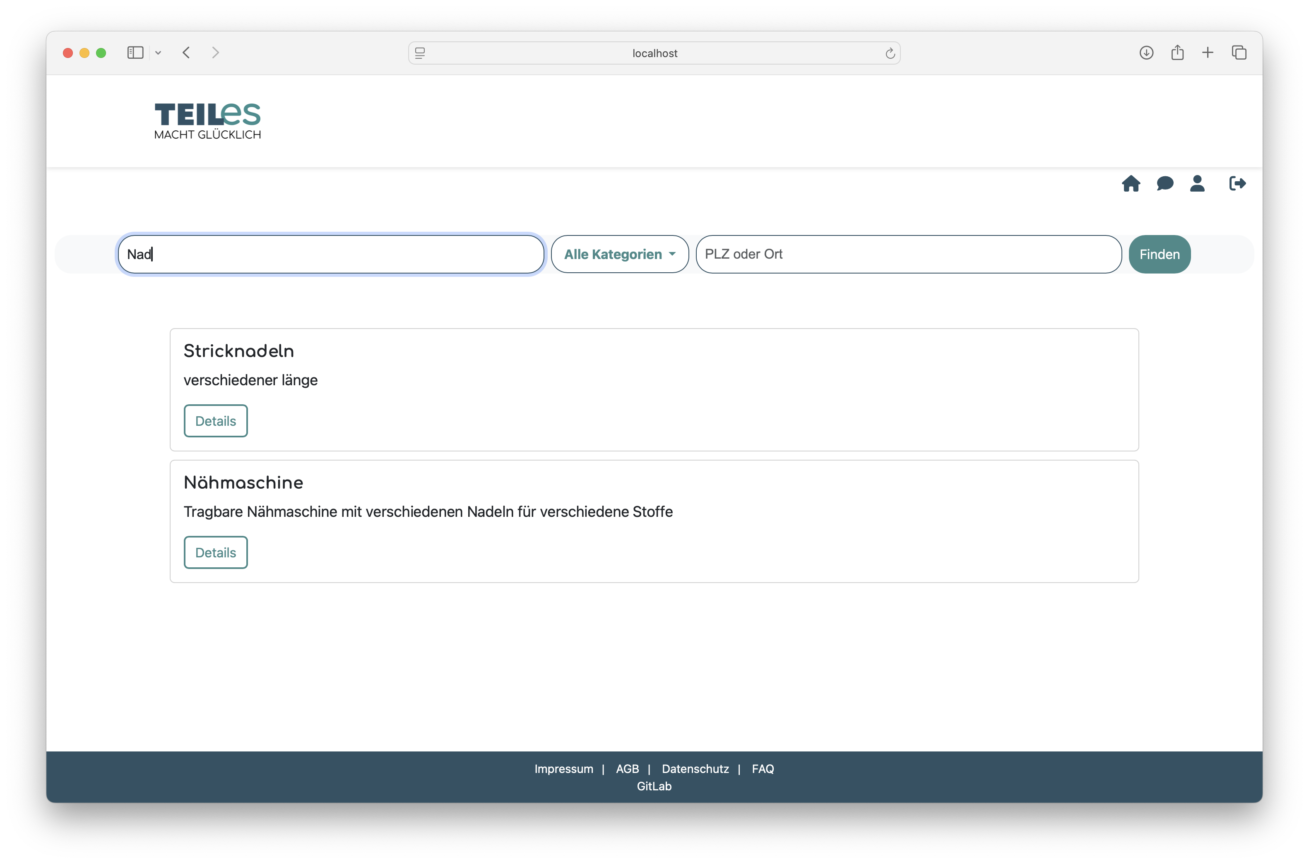Open Safari downloads icon
This screenshot has height=864, width=1309.
[x=1146, y=53]
